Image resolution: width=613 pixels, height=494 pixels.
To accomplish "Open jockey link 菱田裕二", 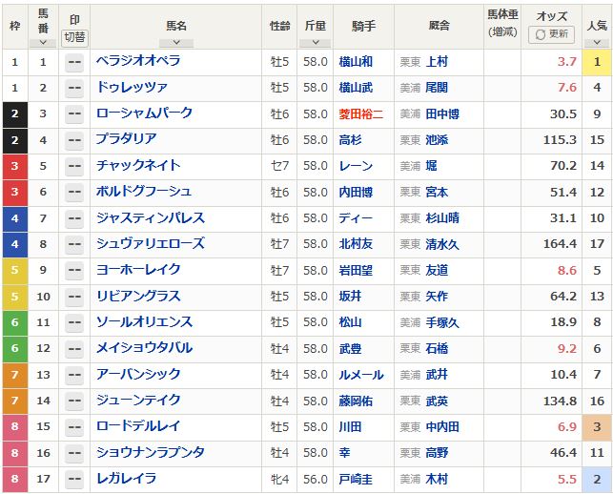I will point(361,114).
